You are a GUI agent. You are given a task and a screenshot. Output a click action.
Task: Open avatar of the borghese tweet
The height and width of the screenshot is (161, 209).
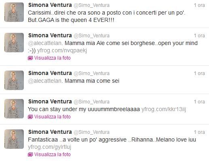14,43
